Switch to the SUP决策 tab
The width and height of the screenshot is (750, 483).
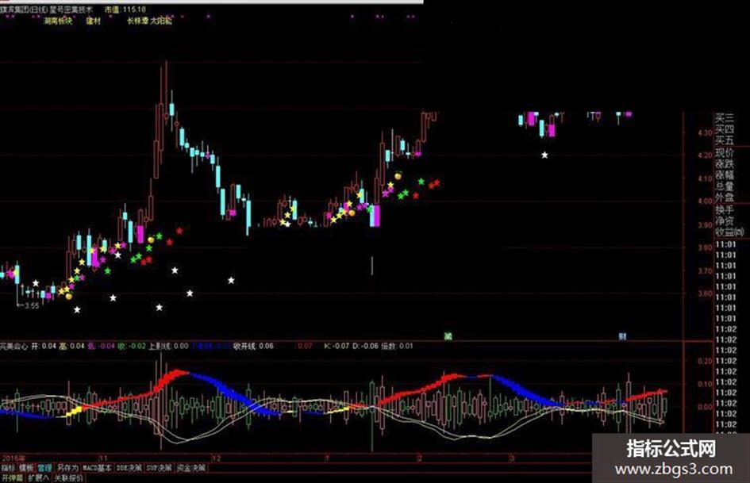(160, 468)
